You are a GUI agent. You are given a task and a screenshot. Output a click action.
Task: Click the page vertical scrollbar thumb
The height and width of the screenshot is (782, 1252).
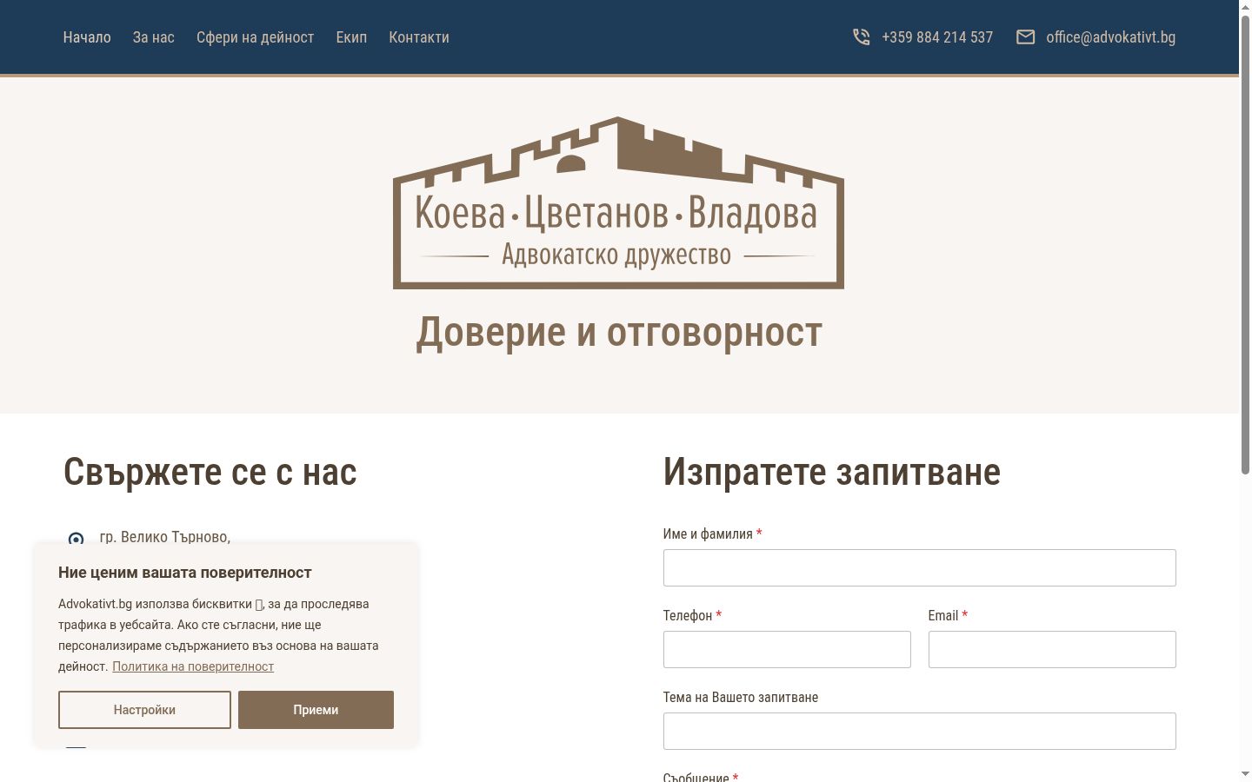(x=1245, y=243)
